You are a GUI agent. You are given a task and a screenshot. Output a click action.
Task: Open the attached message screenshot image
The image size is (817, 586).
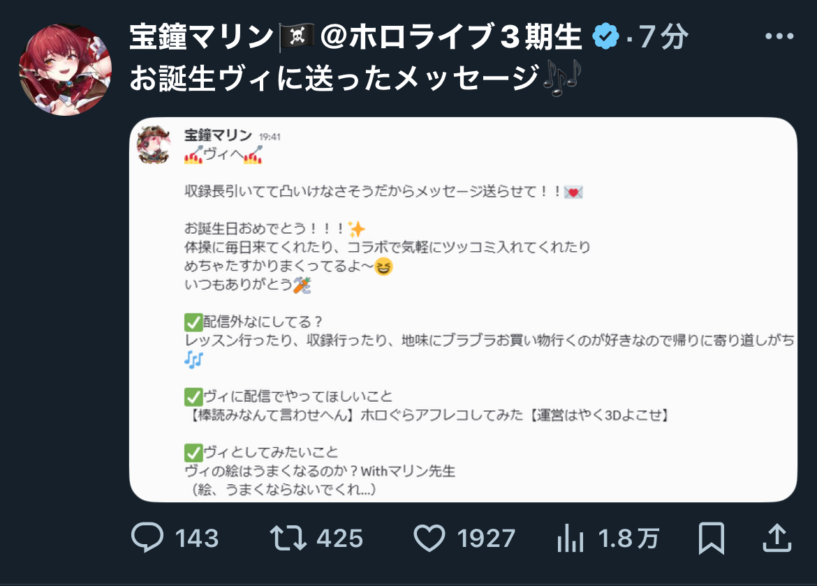click(x=463, y=310)
